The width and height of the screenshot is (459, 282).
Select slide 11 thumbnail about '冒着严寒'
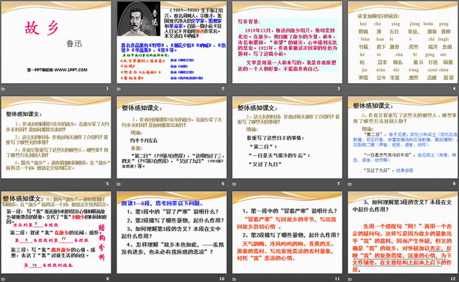pos(287,233)
